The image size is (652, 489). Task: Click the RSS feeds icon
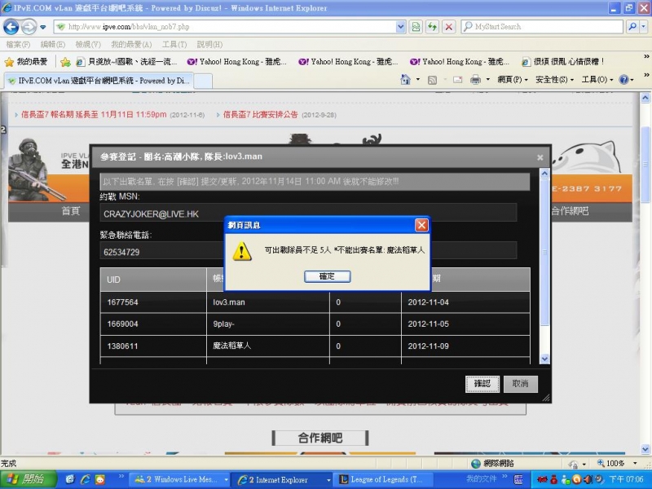pos(433,80)
